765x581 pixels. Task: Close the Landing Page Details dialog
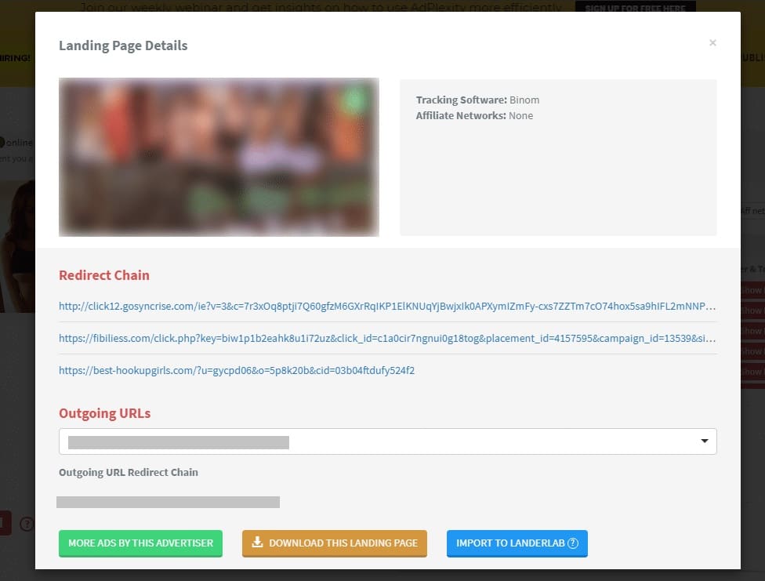pyautogui.click(x=712, y=43)
